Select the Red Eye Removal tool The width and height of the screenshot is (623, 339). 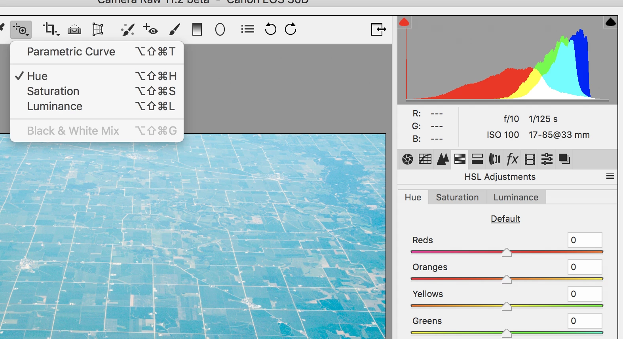coord(150,29)
